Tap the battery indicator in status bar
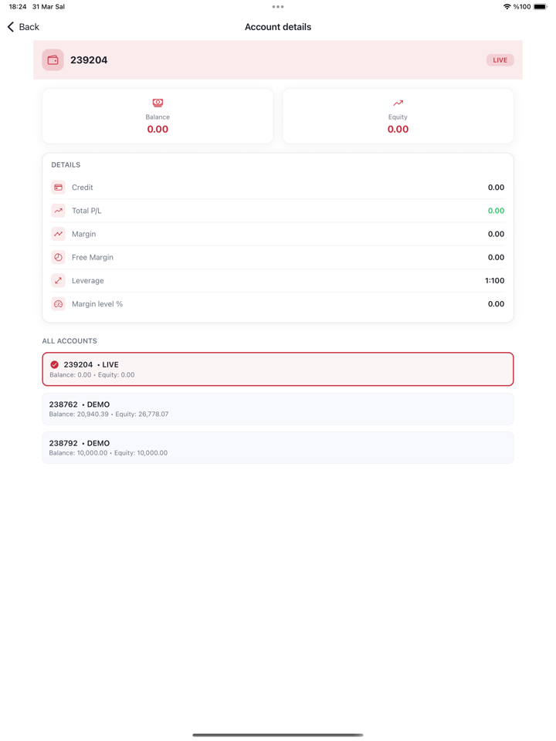556x741 pixels. (540, 7)
